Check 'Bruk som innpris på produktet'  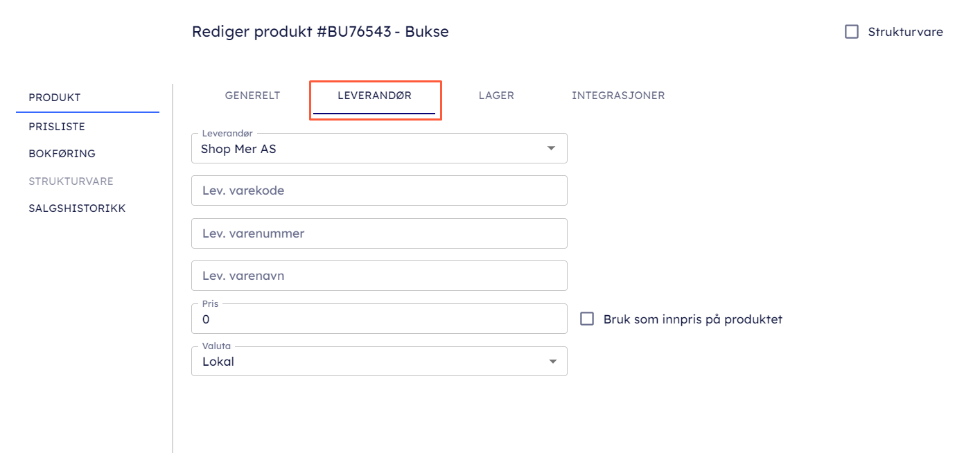pos(587,319)
